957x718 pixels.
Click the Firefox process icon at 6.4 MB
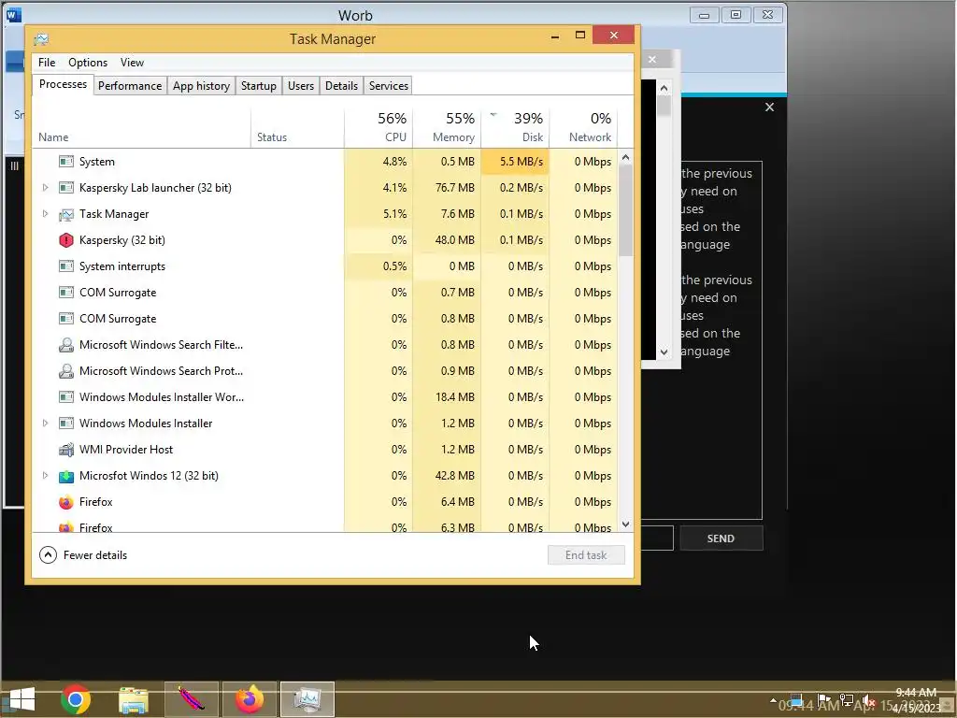pyautogui.click(x=66, y=502)
